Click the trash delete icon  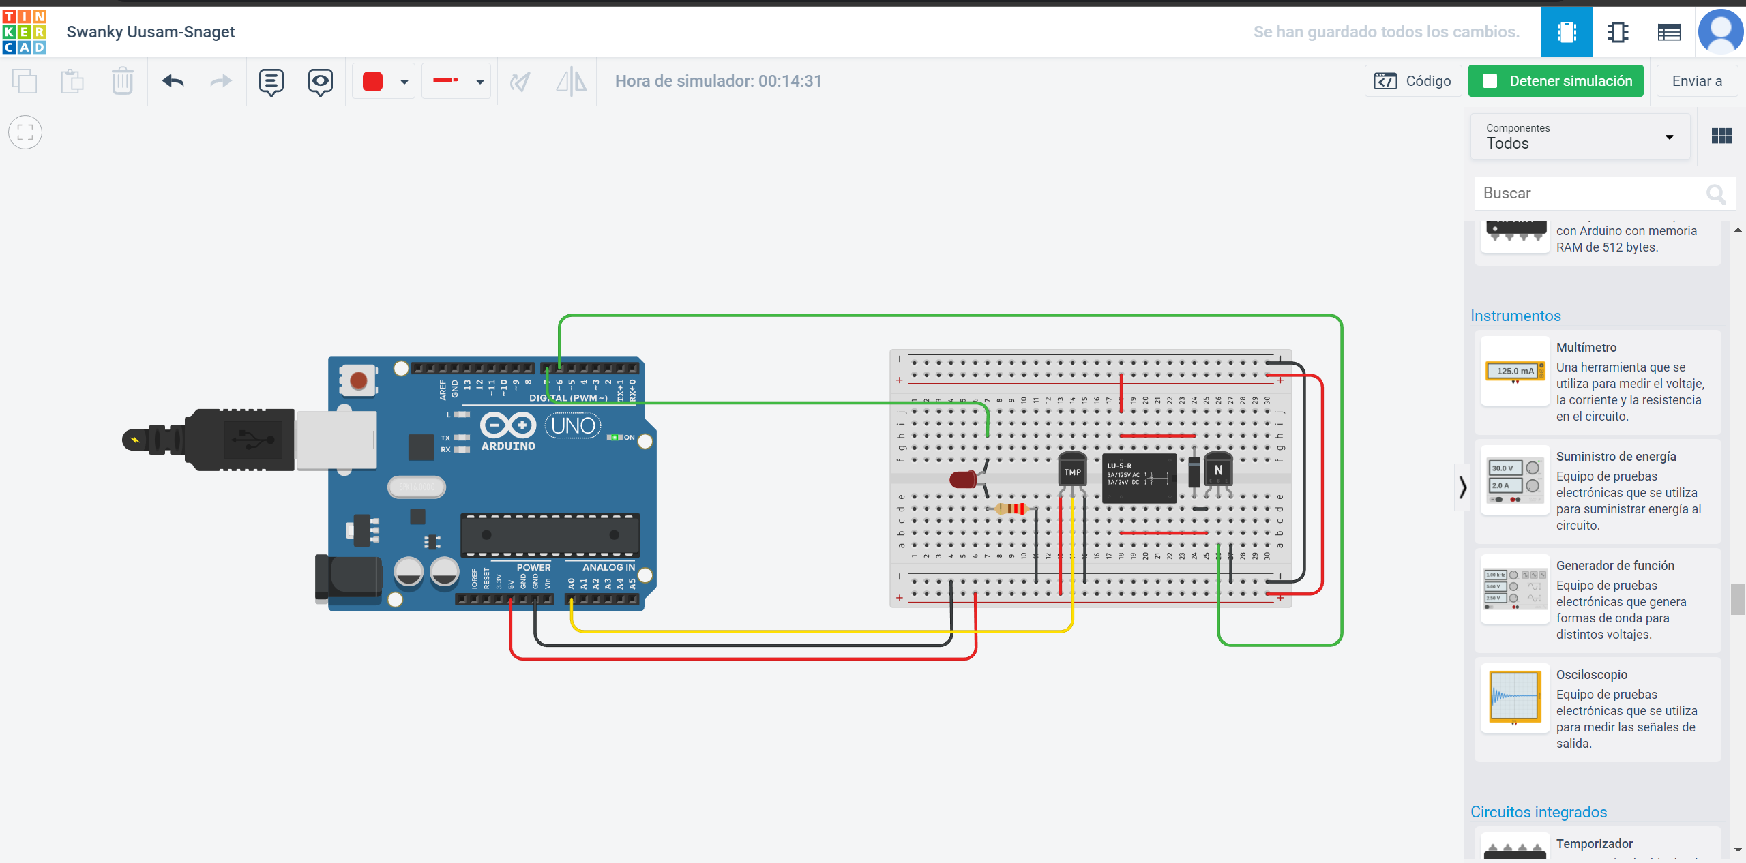click(x=123, y=82)
